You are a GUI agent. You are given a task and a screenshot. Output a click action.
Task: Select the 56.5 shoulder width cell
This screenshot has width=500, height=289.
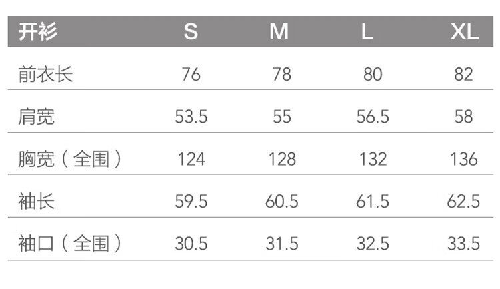click(373, 117)
